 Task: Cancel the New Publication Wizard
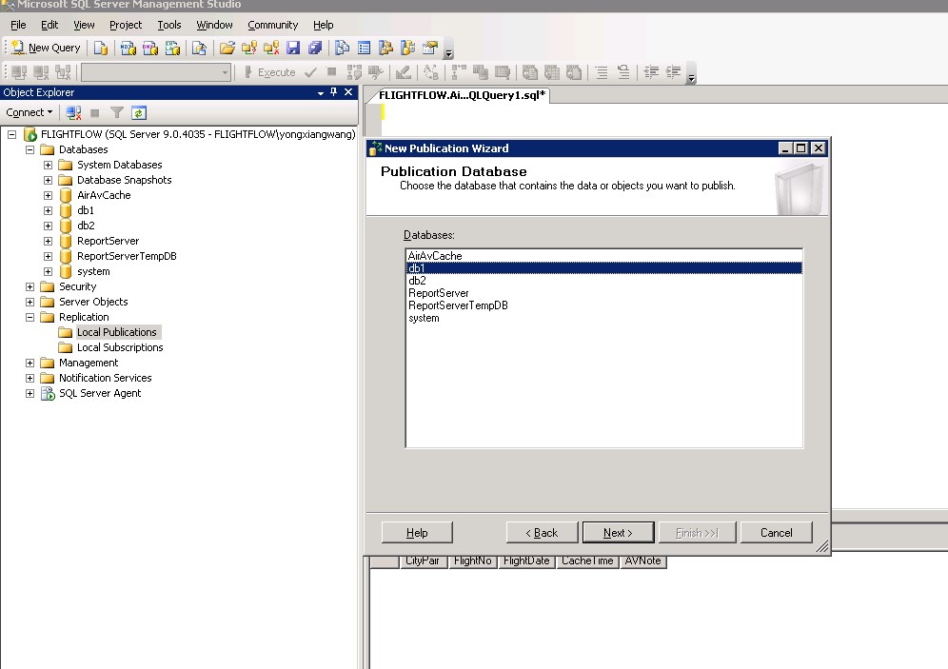(x=776, y=533)
